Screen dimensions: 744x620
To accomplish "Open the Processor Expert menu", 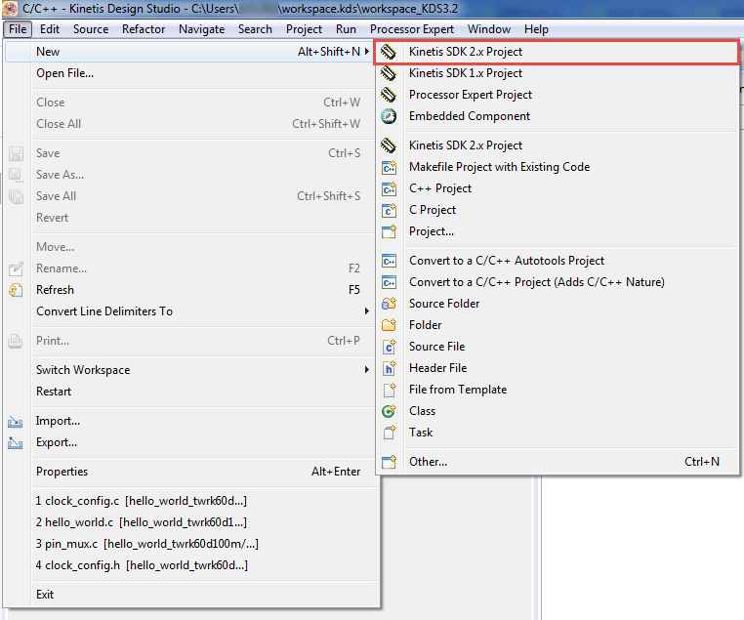I will pos(412,29).
